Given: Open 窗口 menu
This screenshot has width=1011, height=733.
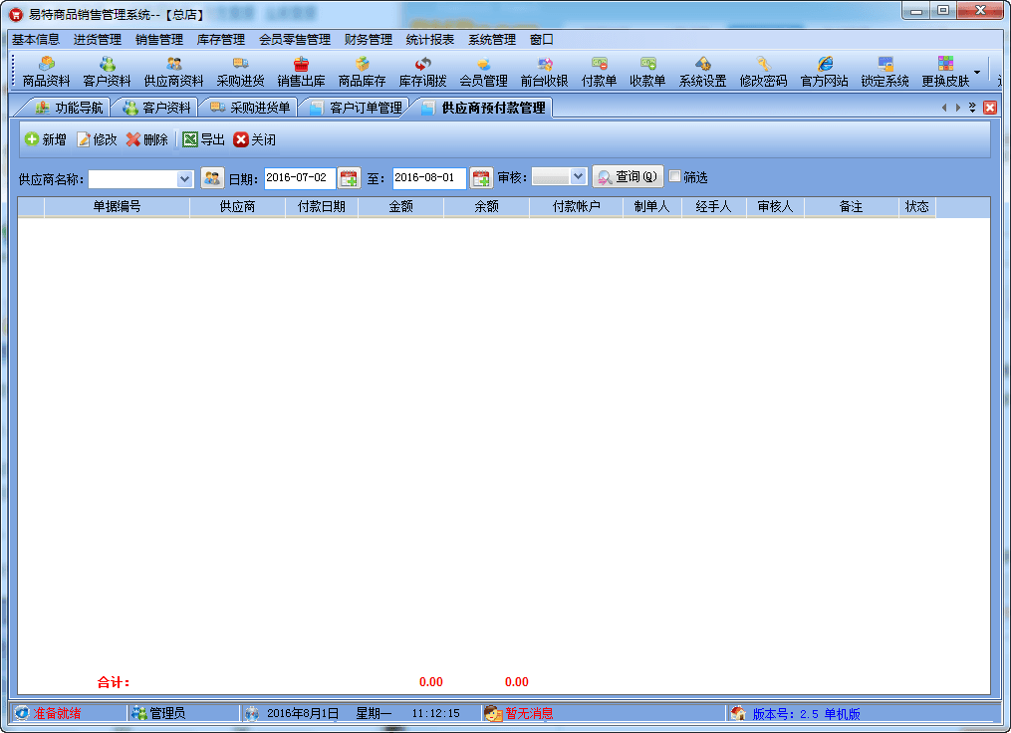Looking at the screenshot, I should coord(542,39).
